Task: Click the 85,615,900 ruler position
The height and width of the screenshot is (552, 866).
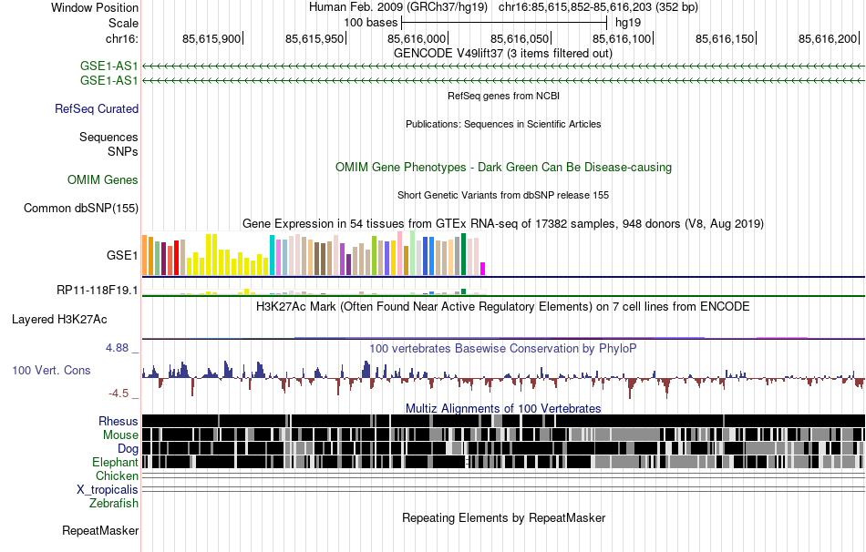Action: [211, 38]
